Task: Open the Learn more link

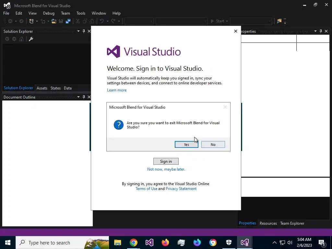Action: pyautogui.click(x=117, y=90)
